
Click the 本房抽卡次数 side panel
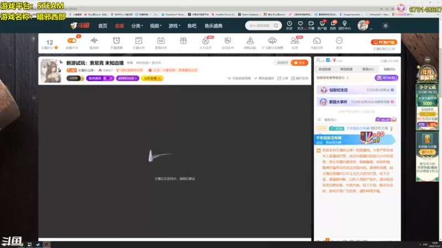tap(427, 157)
